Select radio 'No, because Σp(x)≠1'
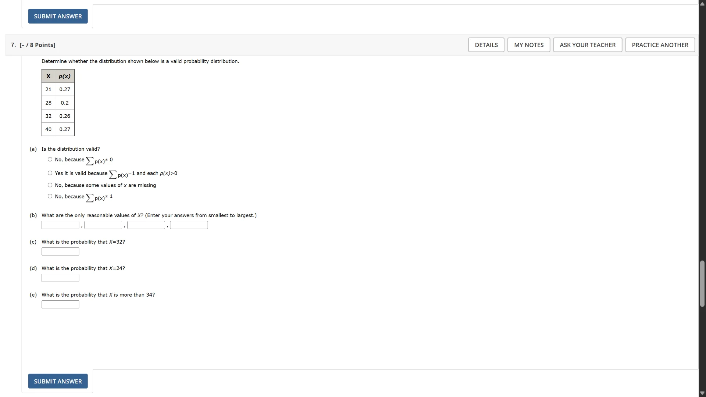 [50, 196]
